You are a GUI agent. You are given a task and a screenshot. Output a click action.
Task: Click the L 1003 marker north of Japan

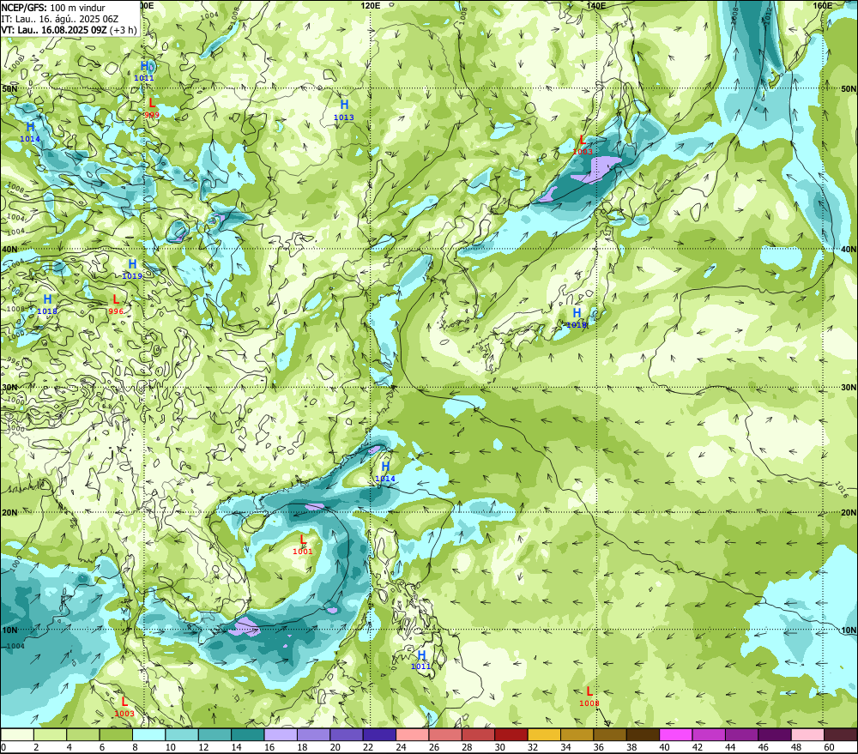tap(583, 145)
